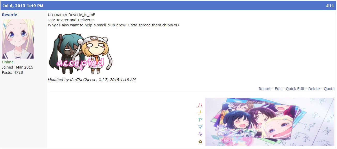Viewport: 337px width, 149px height.
Task: Open Reverie's blonde anime avatar image
Action: [x=18, y=39]
